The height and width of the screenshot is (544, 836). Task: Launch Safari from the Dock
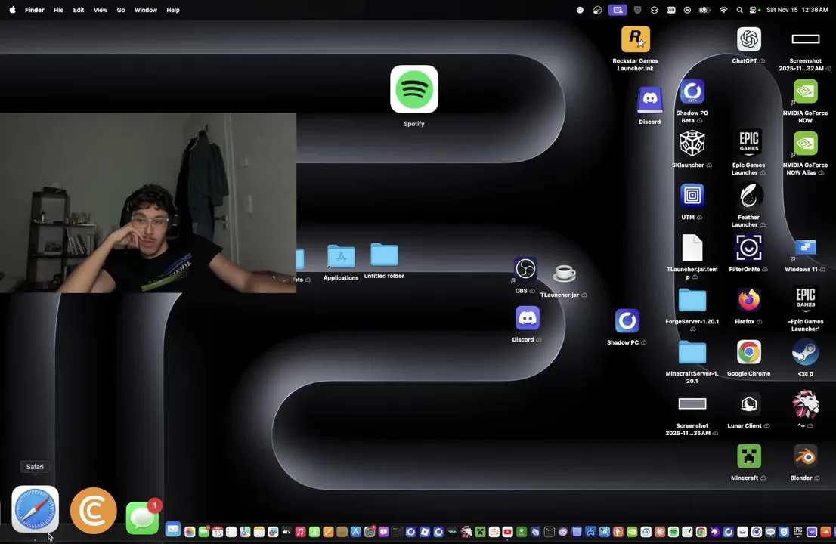pos(36,509)
